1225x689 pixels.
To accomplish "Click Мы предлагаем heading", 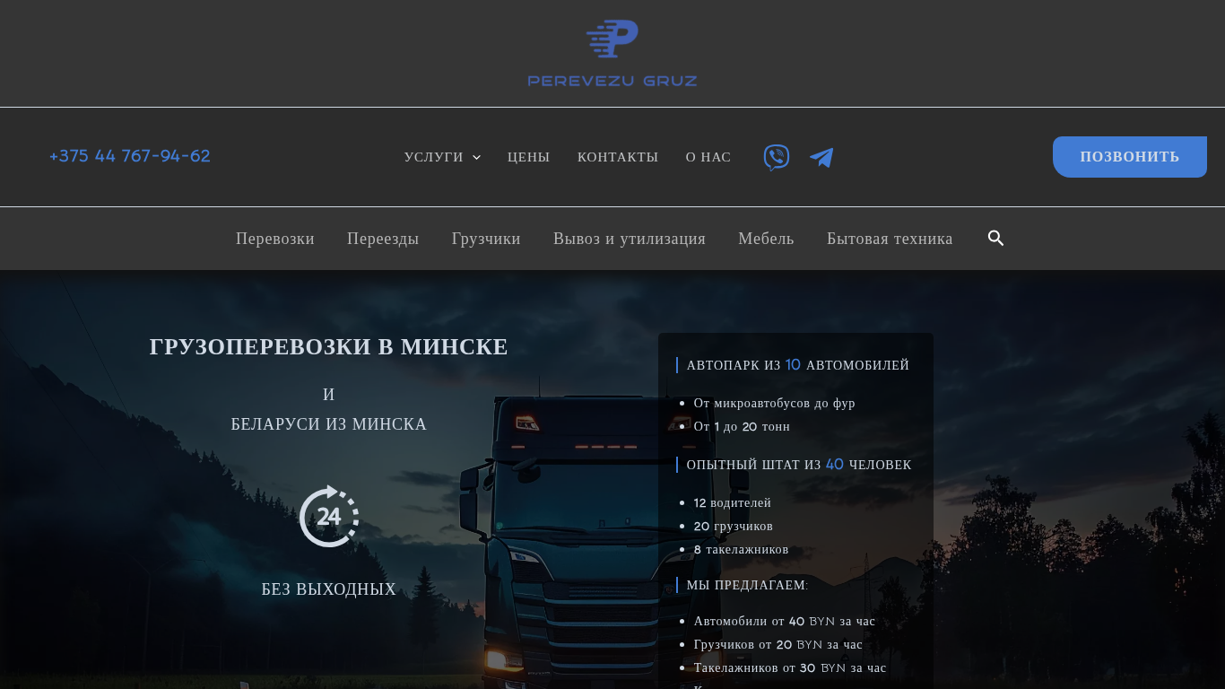I will click(747, 585).
